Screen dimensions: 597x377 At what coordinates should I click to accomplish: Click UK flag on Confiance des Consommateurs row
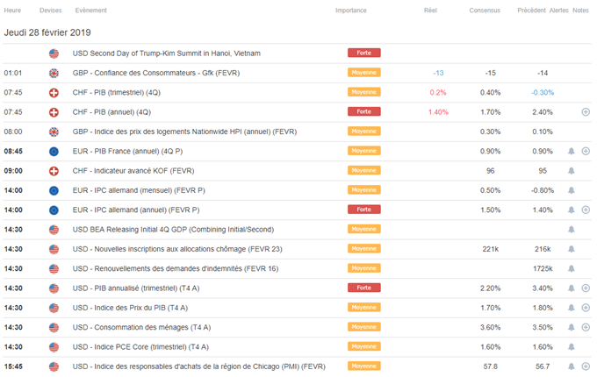54,73
